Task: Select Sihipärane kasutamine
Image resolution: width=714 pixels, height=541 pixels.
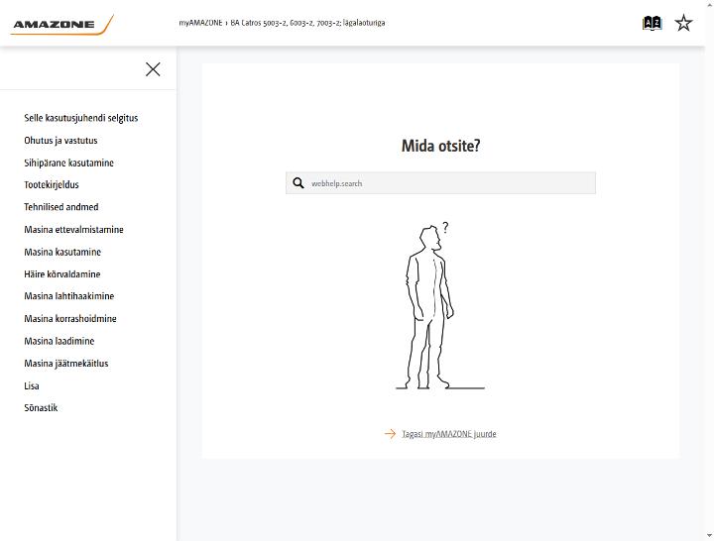Action: point(68,162)
